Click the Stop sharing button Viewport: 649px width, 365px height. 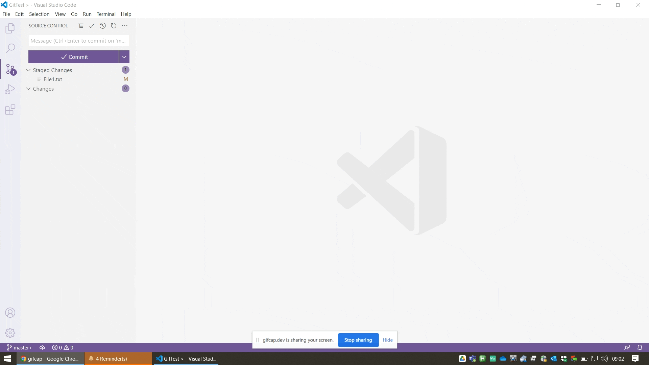pyautogui.click(x=358, y=340)
